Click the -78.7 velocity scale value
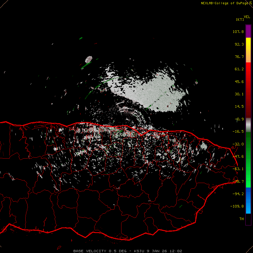Screen dimensions: 253x253 238,182
